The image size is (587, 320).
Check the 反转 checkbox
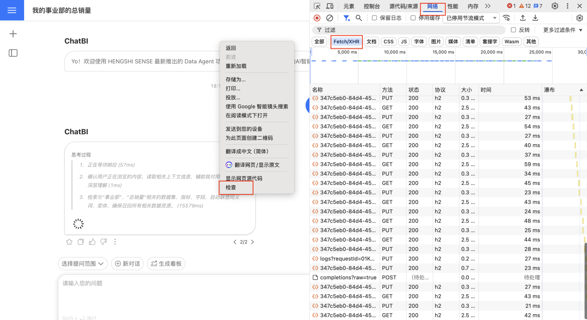514,30
